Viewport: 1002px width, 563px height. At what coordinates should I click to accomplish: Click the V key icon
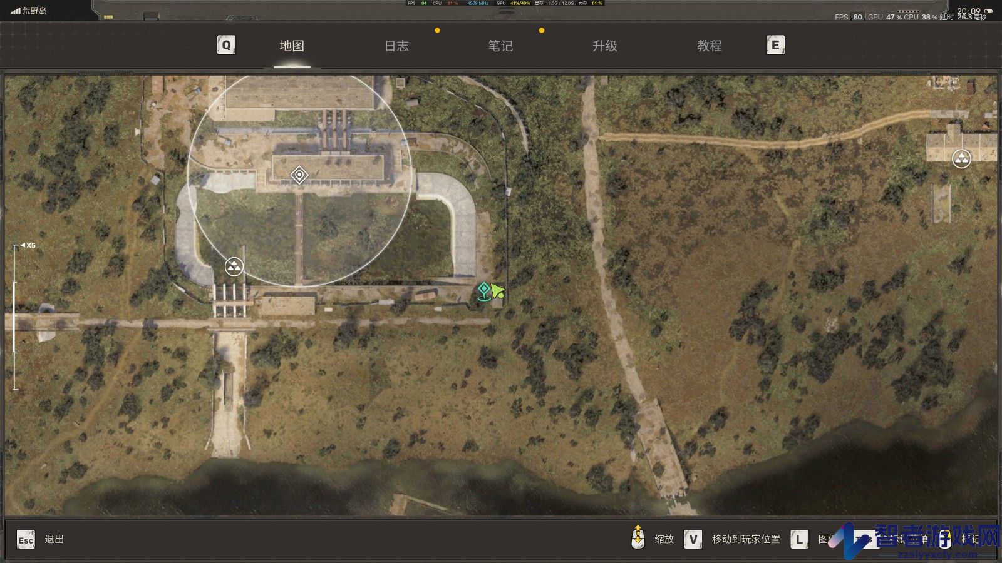pyautogui.click(x=693, y=539)
